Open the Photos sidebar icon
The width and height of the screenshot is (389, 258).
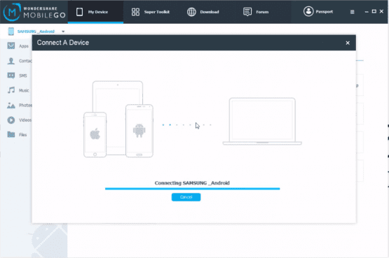click(x=11, y=106)
